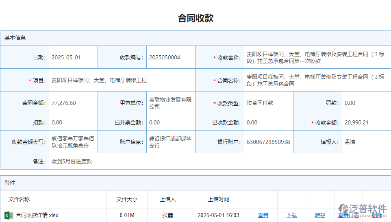
Task: Open the 项目 field for 贵阳项目样板间
Action: pos(122,80)
